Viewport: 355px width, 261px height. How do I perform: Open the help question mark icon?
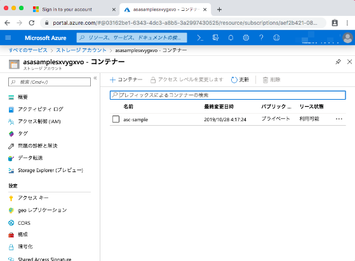(261, 37)
